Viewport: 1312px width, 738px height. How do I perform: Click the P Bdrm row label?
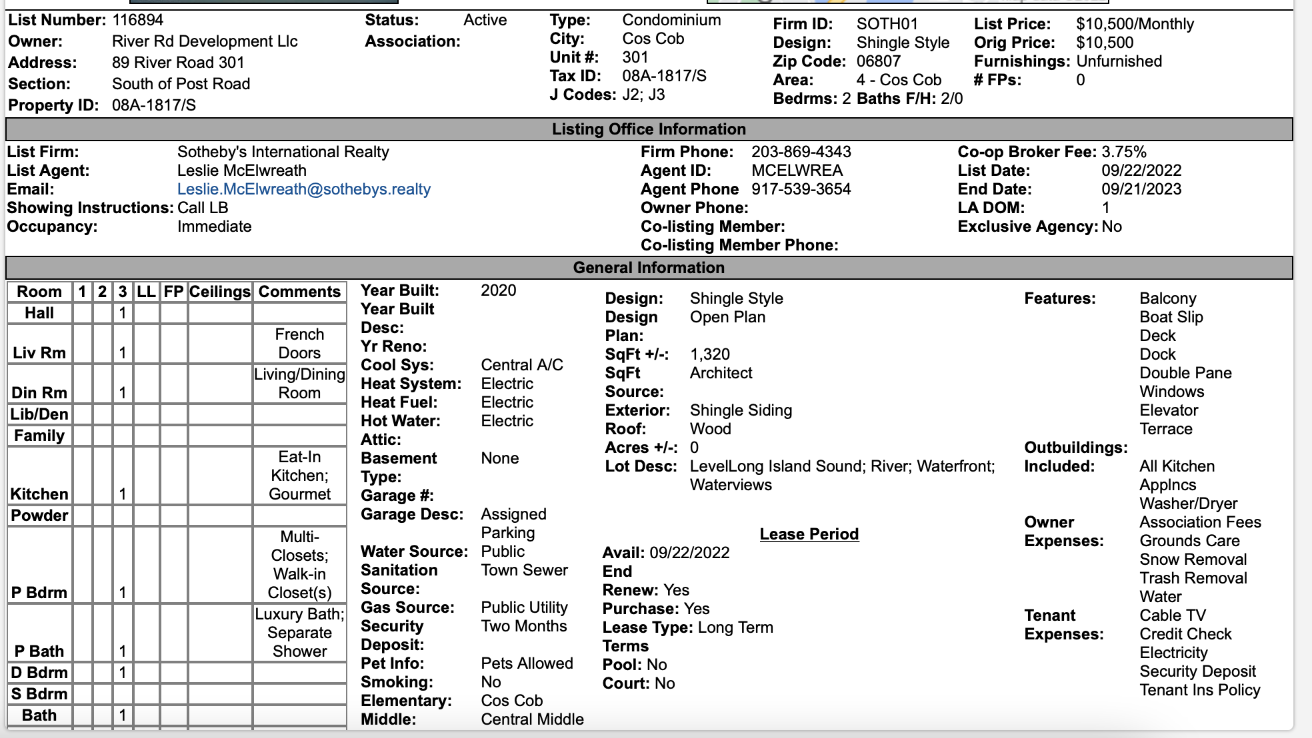tap(39, 592)
